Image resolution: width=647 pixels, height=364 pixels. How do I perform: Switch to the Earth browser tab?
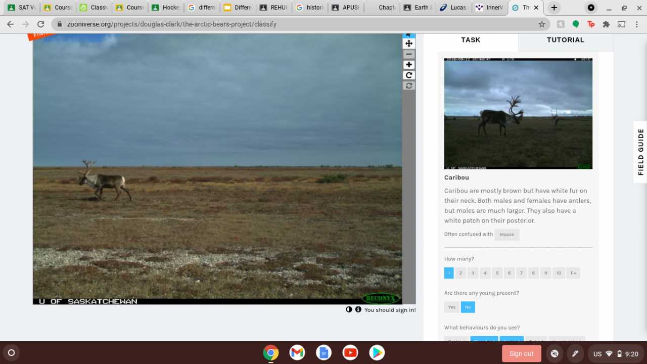[417, 8]
